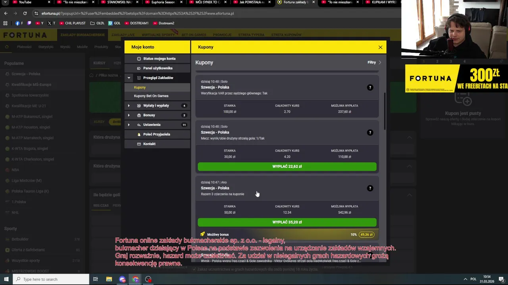Click the Panel użytkownika icon
This screenshot has height=285, width=508.
pos(139,68)
